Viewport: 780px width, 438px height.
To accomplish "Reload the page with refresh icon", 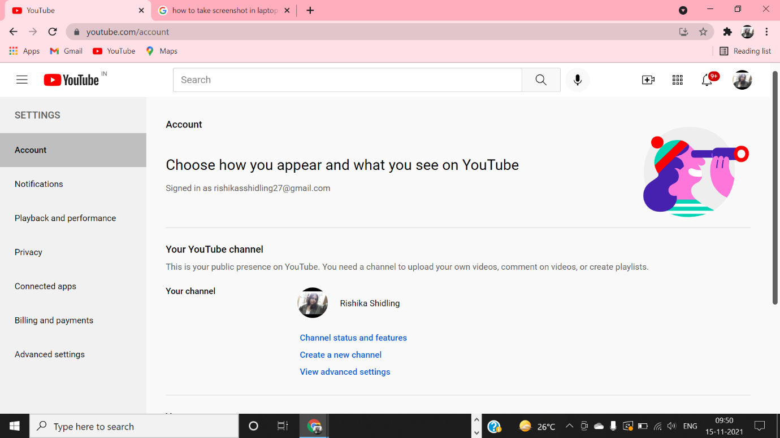I will coord(53,32).
